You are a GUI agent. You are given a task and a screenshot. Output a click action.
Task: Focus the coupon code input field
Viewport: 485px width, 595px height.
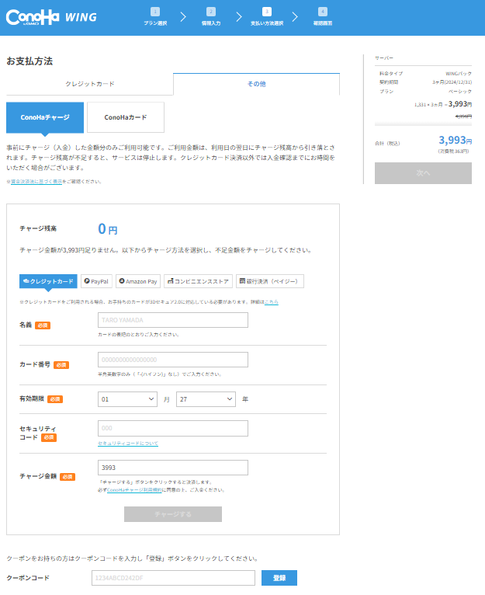[173, 578]
